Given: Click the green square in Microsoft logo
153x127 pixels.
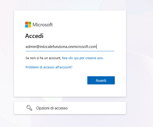Looking at the screenshot, I should tap(30, 23).
